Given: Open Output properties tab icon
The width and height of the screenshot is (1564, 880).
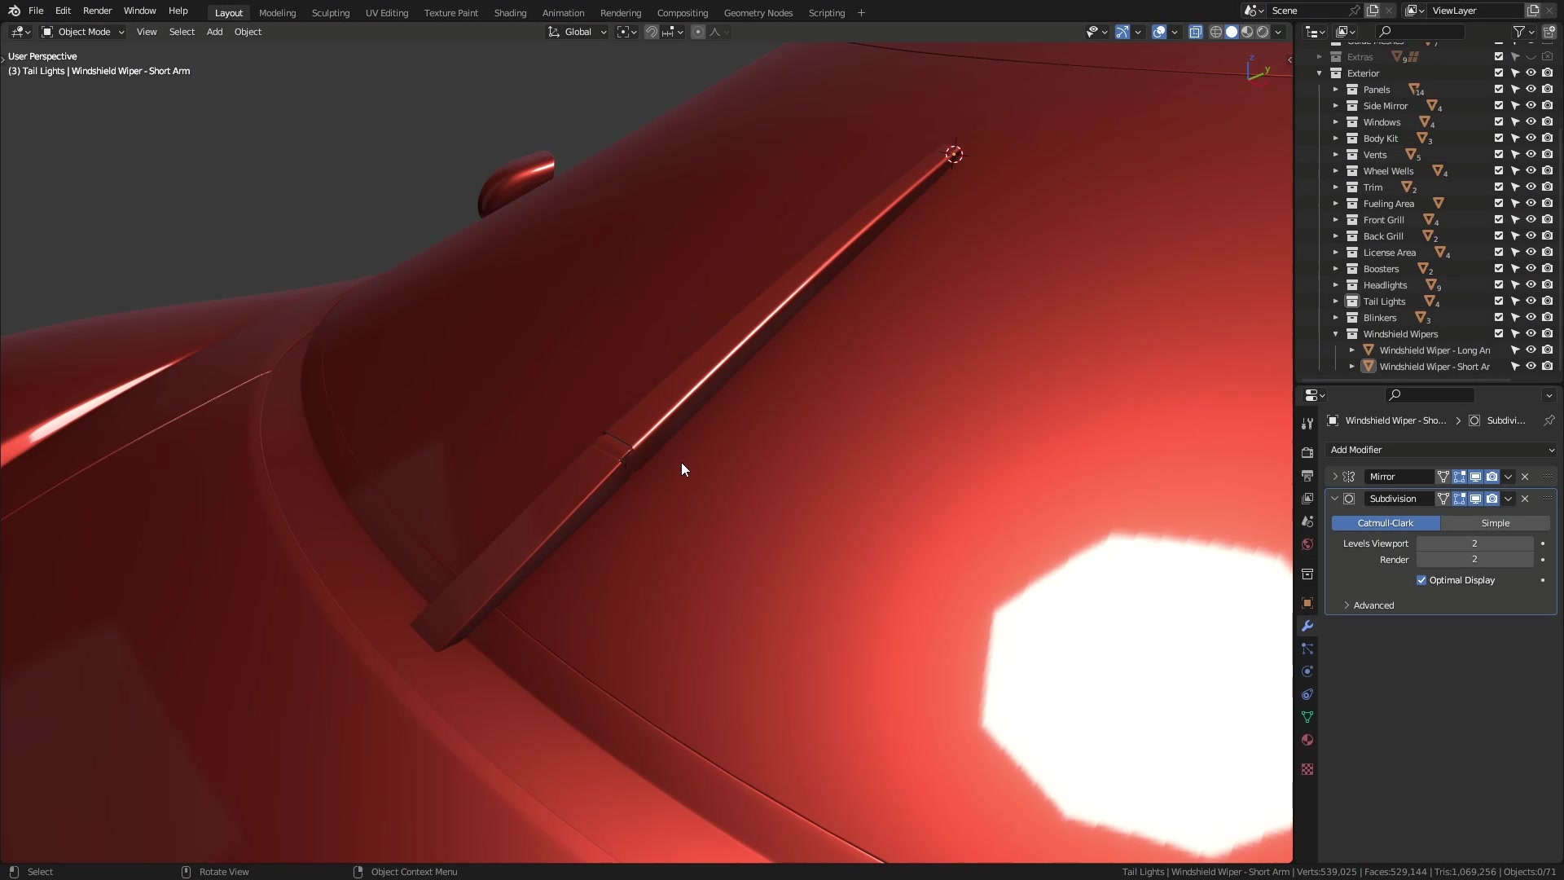Looking at the screenshot, I should [1307, 475].
